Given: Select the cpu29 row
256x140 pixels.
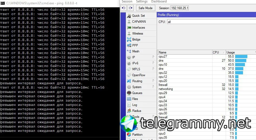Looking at the screenshot, I should click(x=207, y=93).
